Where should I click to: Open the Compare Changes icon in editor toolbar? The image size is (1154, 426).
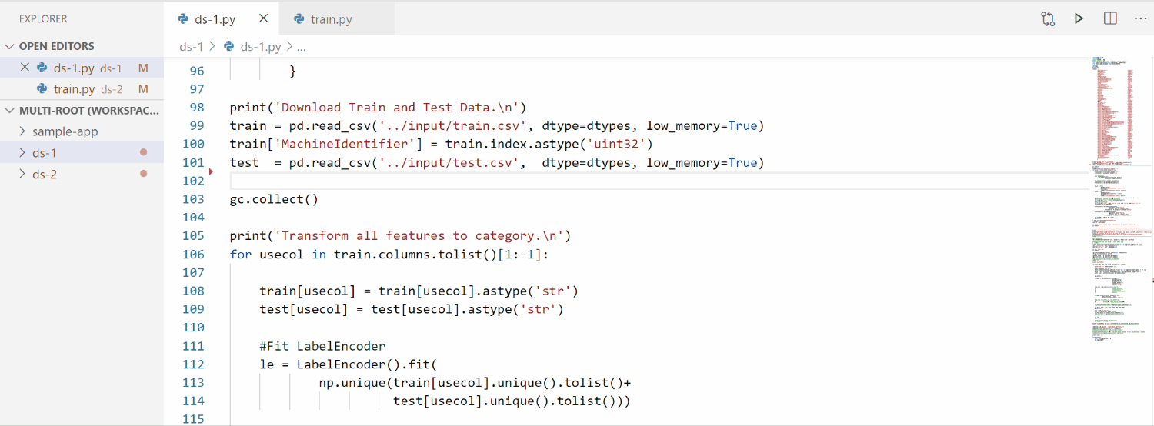[1048, 18]
